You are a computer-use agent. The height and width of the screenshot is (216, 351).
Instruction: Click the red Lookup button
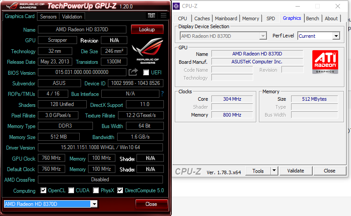pos(147,29)
